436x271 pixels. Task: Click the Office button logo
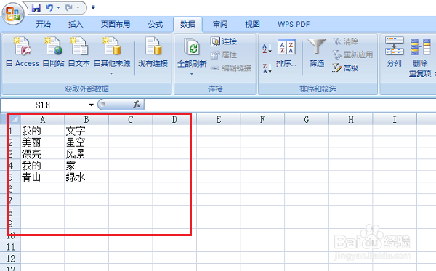click(13, 13)
